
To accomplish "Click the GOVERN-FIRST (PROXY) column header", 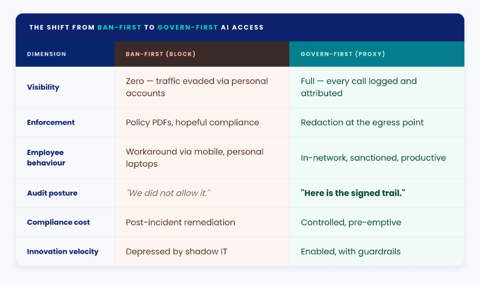I will click(343, 54).
